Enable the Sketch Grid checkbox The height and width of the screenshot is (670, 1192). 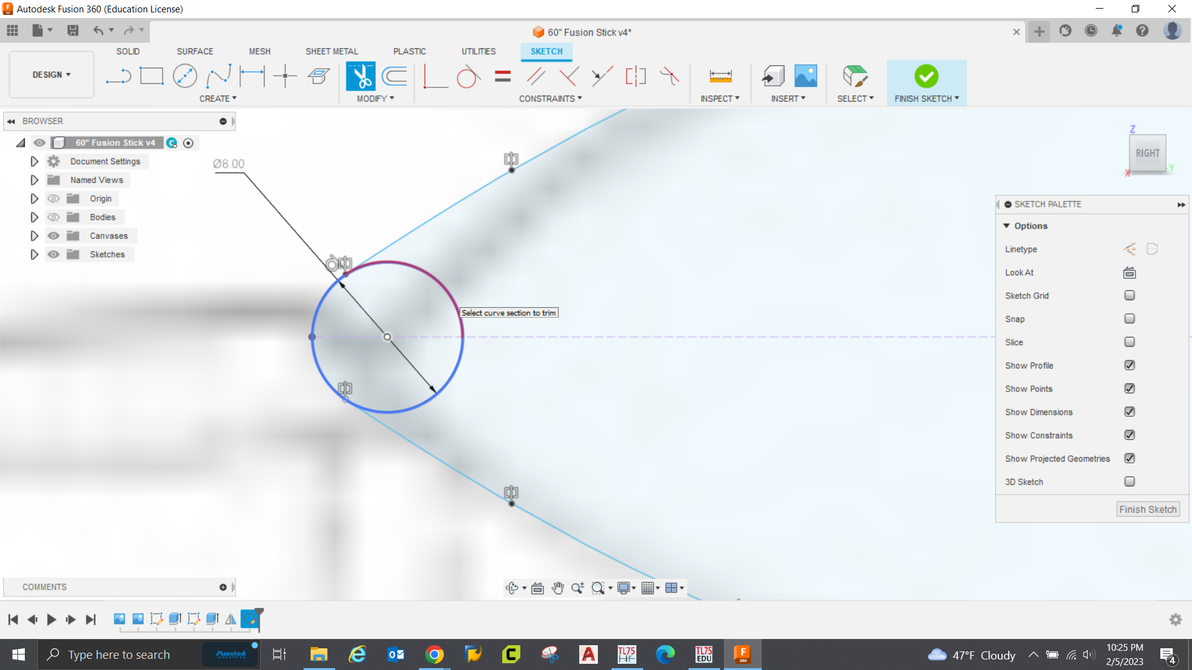pyautogui.click(x=1129, y=295)
